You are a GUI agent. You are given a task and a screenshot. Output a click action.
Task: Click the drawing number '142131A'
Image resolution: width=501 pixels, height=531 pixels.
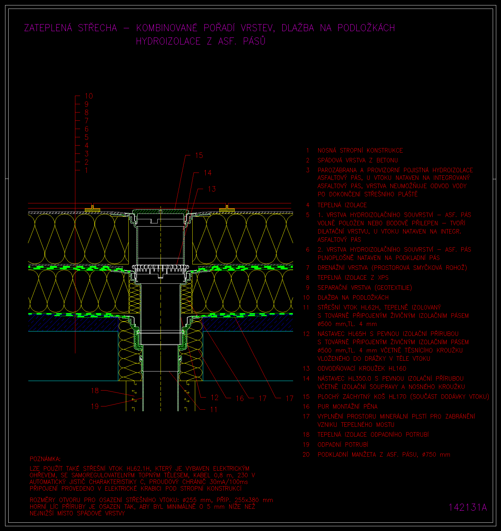point(468,507)
